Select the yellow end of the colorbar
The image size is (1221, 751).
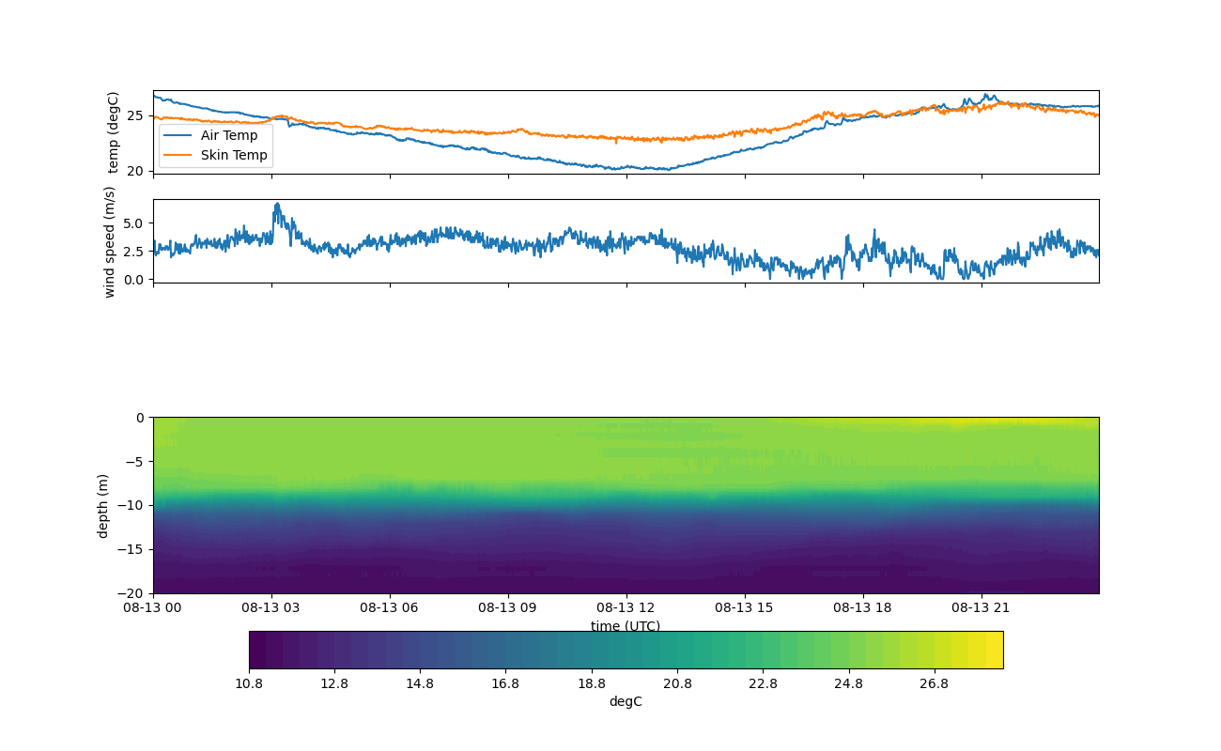coord(994,650)
